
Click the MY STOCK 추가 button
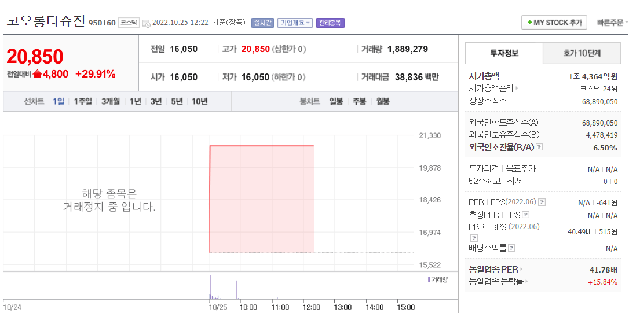click(x=554, y=23)
